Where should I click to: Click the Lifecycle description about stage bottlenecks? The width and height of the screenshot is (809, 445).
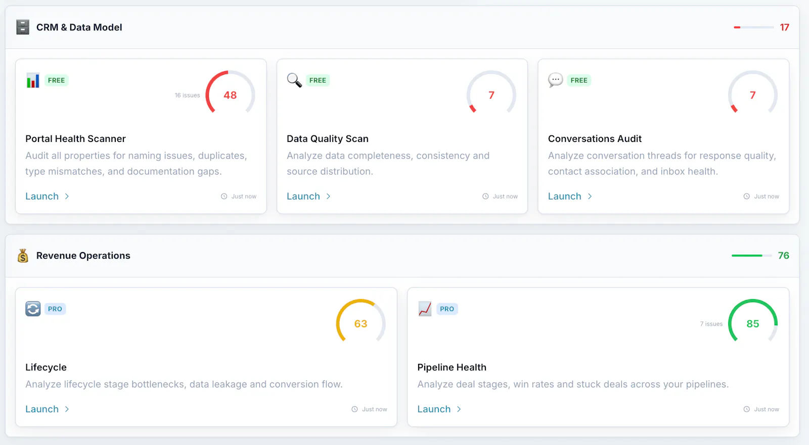(184, 384)
